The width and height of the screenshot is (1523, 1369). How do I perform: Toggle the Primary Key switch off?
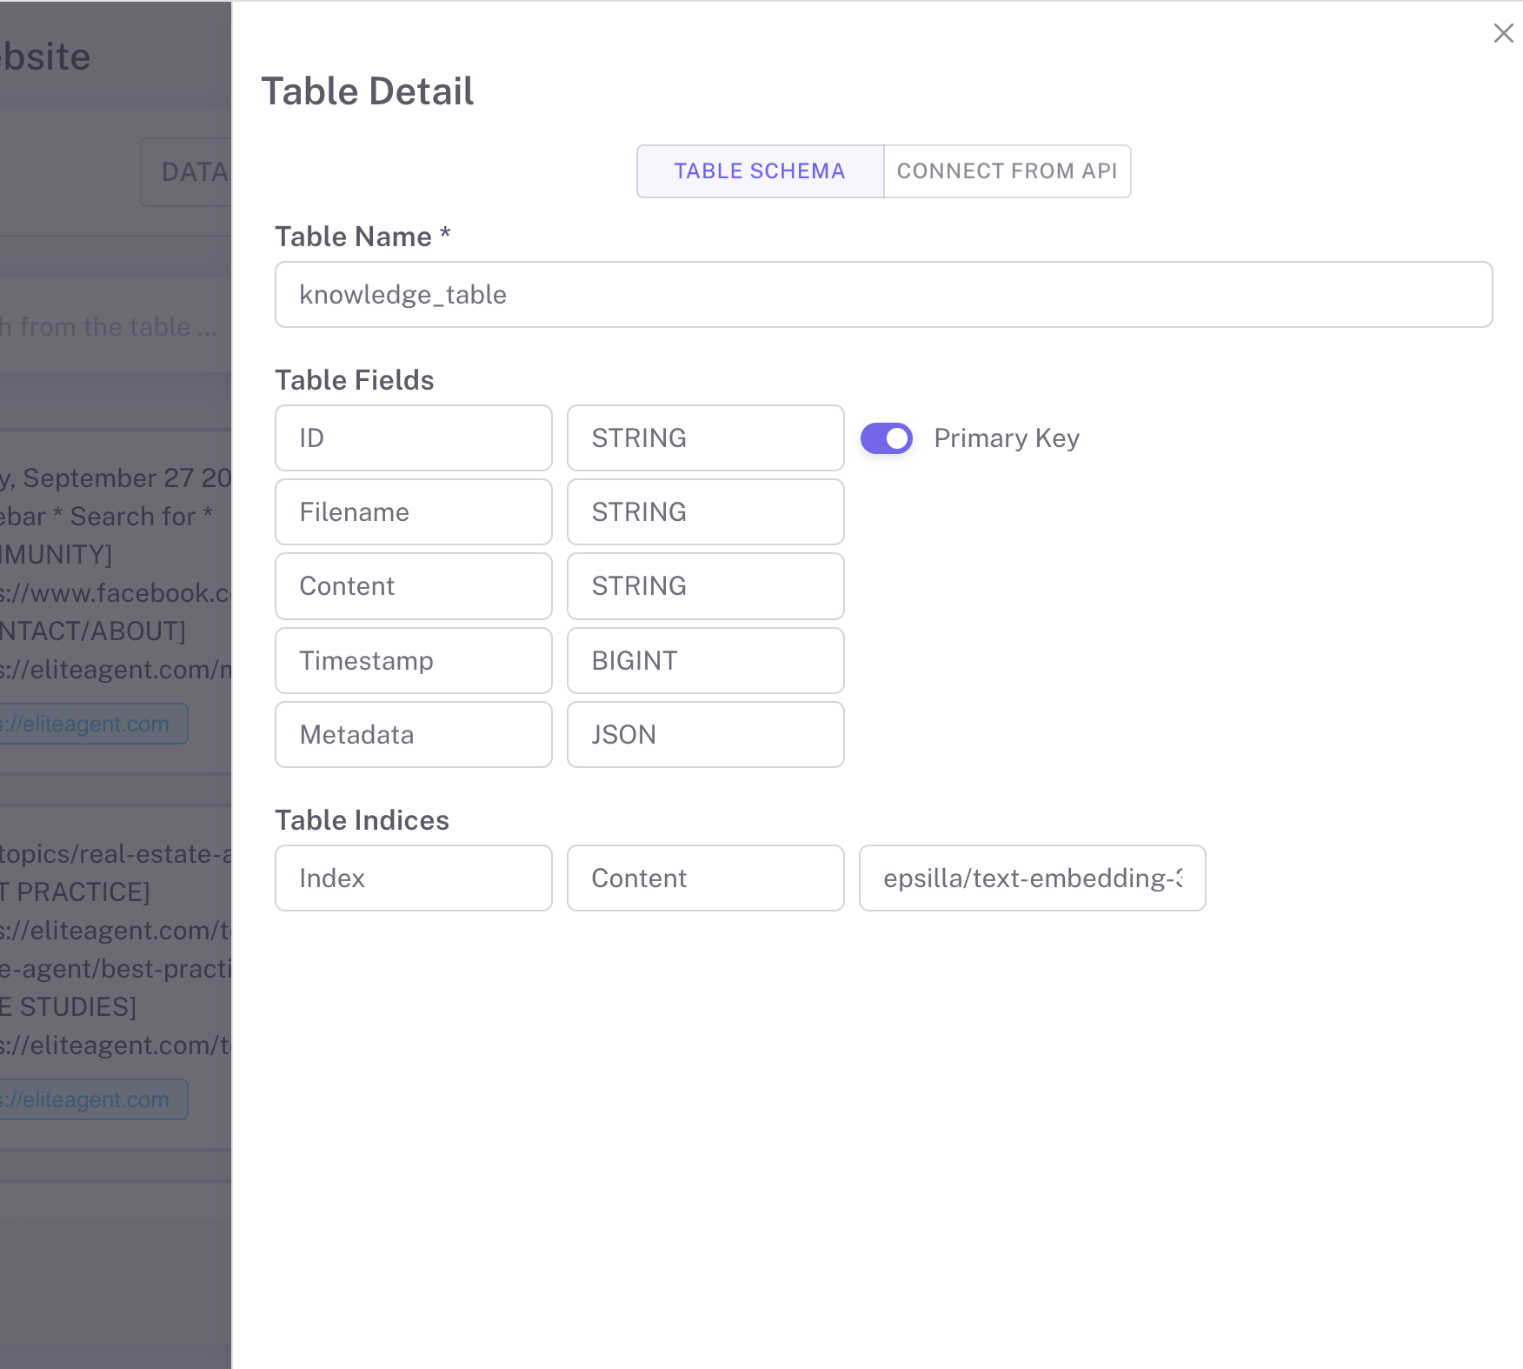click(886, 438)
